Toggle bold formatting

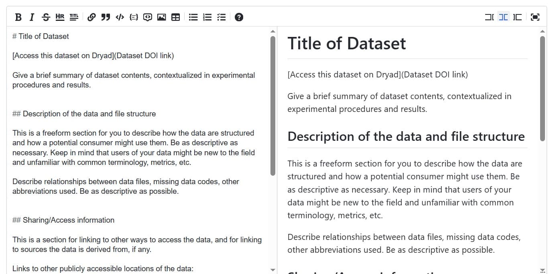click(x=18, y=17)
